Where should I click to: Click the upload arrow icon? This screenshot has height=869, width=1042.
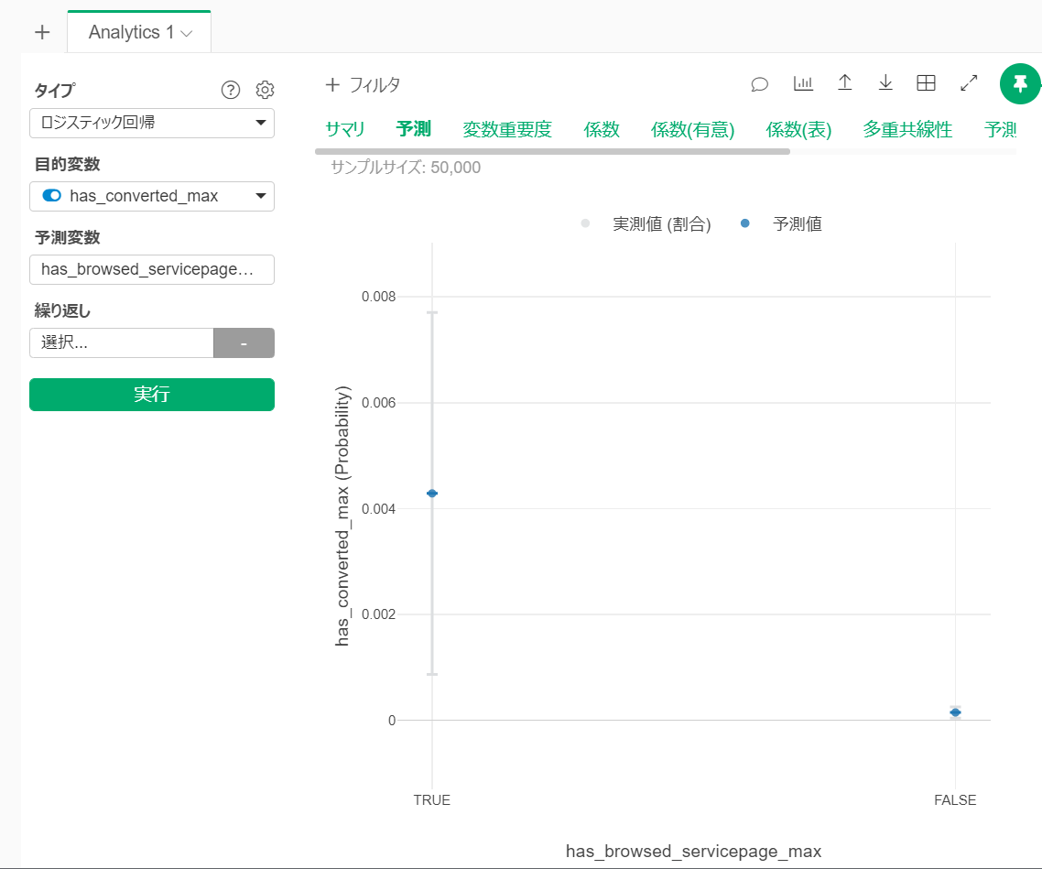pyautogui.click(x=845, y=83)
